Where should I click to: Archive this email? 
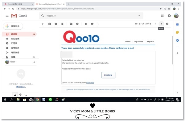tap(50, 24)
